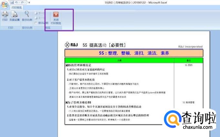
Task: Expand the Redo history dropdown arrow
Action: click(25, 2)
